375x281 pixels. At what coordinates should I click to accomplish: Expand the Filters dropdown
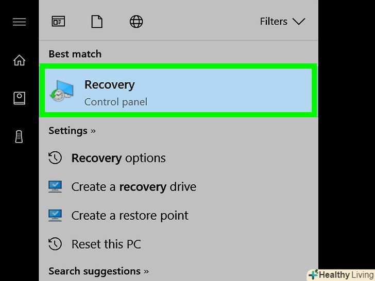282,22
